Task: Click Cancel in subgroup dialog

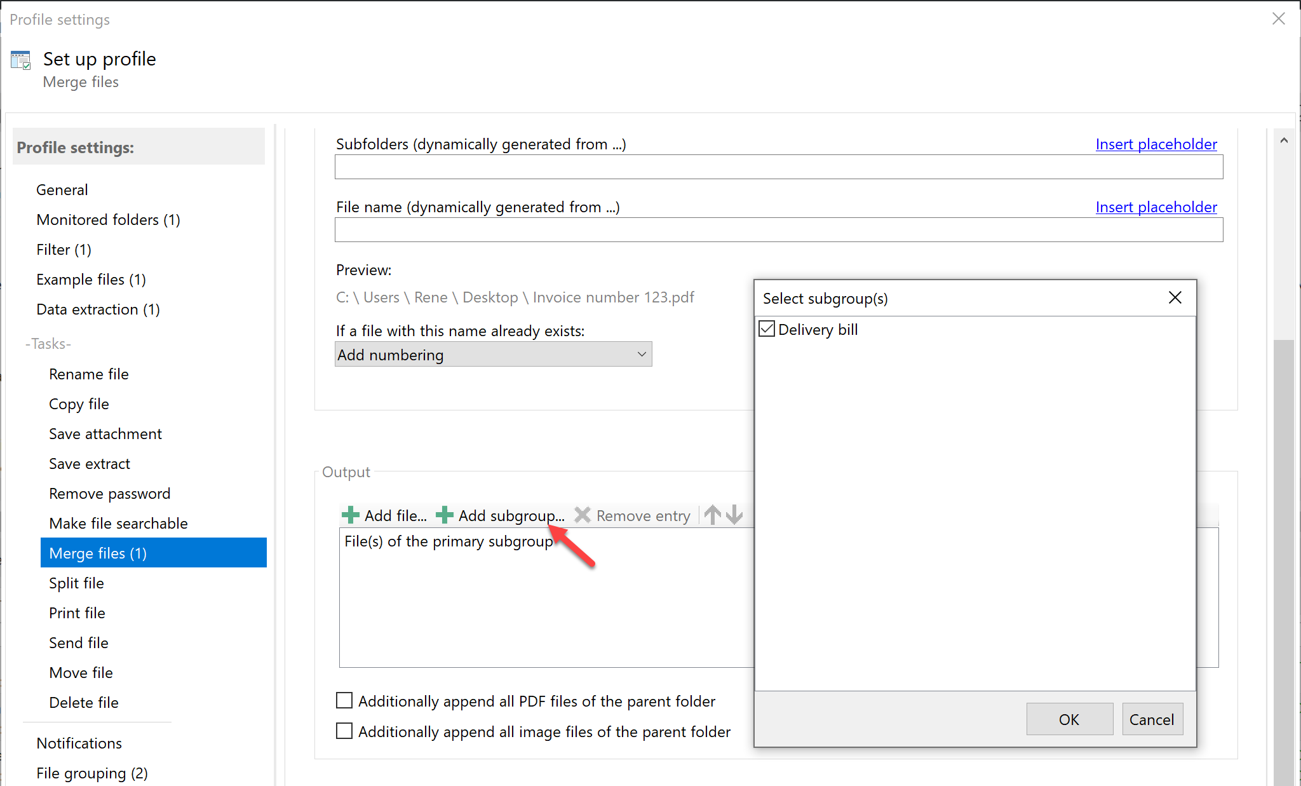Action: point(1152,719)
